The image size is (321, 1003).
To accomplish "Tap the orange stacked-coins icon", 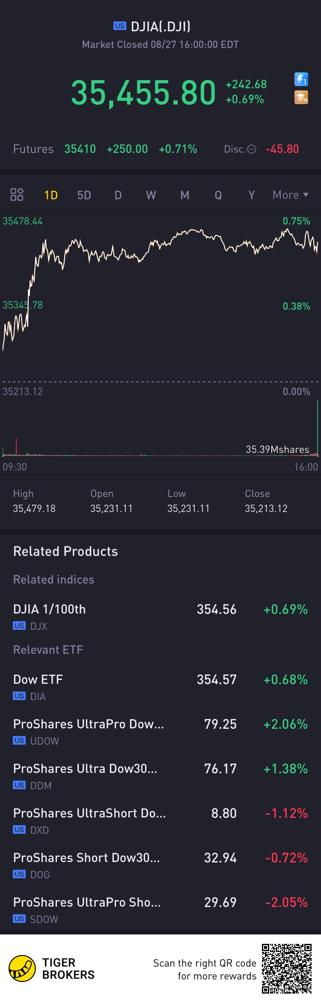I will click(x=301, y=98).
